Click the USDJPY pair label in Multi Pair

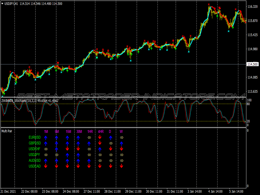[34, 155]
